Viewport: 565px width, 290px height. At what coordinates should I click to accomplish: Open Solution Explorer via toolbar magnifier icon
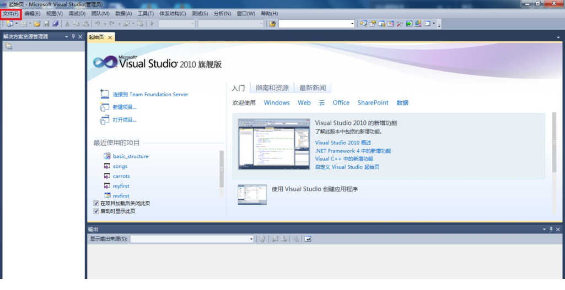tap(364, 24)
